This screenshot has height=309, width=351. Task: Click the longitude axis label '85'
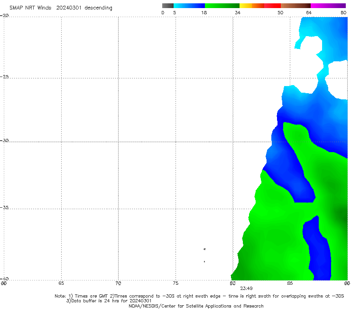pyautogui.click(x=290, y=283)
